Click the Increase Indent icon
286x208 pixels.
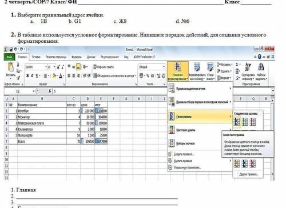pyautogui.click(x=89, y=75)
